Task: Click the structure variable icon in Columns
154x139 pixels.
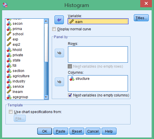Action: [x=72, y=79]
